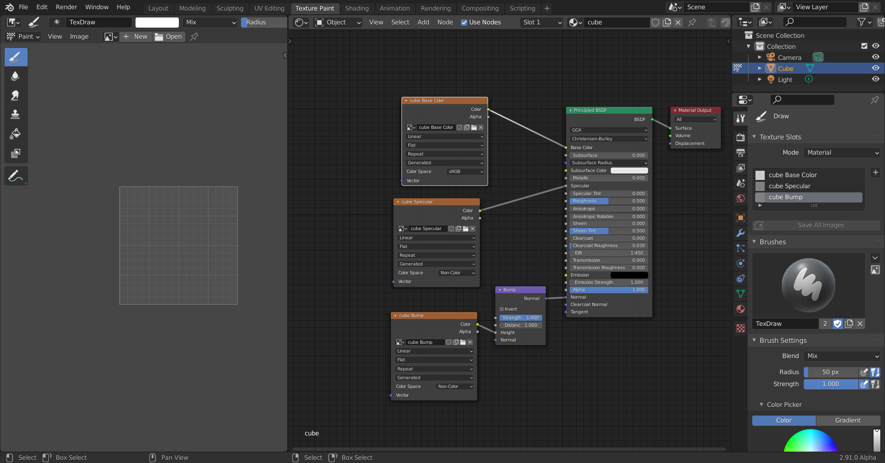Select the Smear tool in the toolbar
The image size is (885, 463).
coord(16,95)
